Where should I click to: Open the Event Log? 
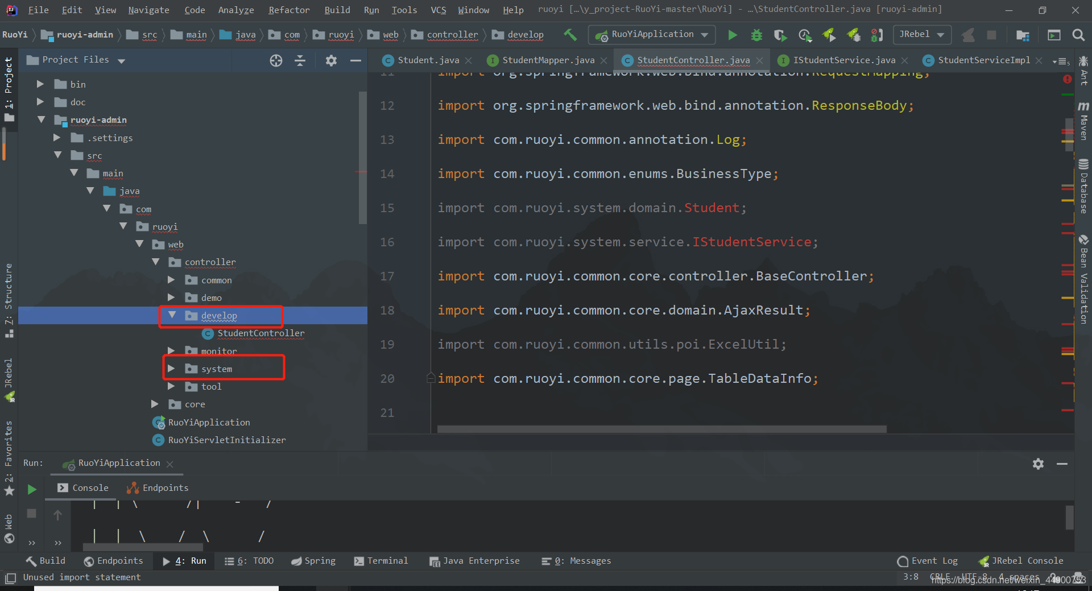pos(928,561)
